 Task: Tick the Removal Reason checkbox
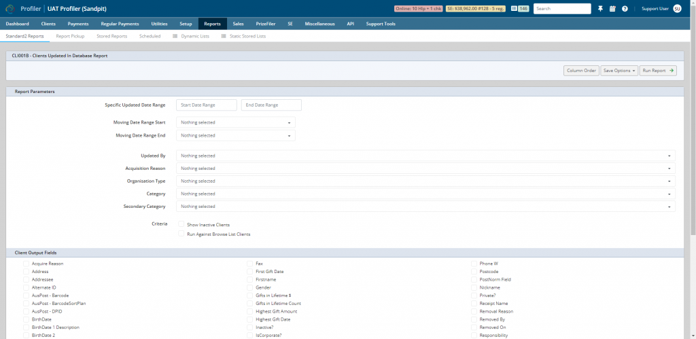click(474, 312)
